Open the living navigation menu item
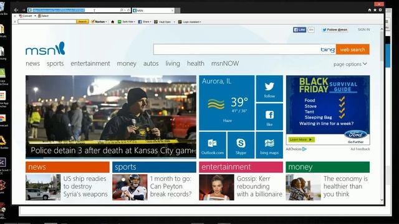399x224 pixels. (x=173, y=63)
